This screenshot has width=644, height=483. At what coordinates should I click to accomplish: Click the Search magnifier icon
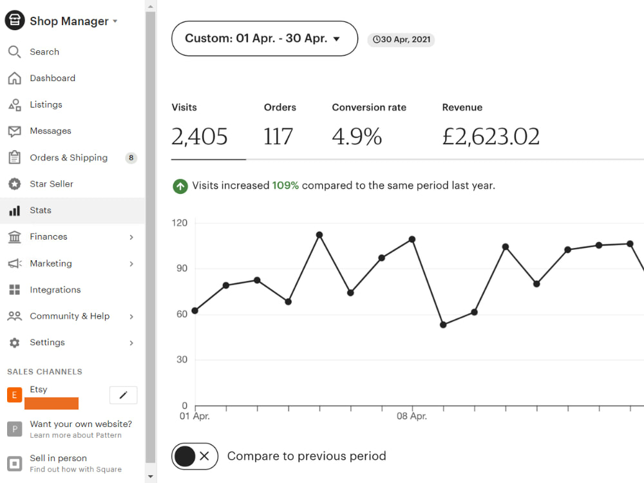point(14,52)
